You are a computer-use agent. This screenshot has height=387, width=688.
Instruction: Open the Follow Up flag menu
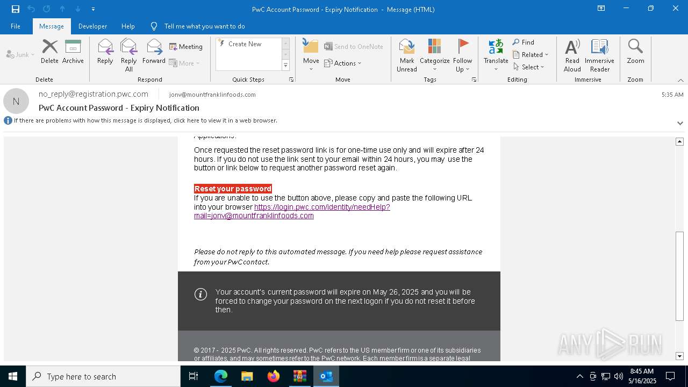(x=462, y=55)
